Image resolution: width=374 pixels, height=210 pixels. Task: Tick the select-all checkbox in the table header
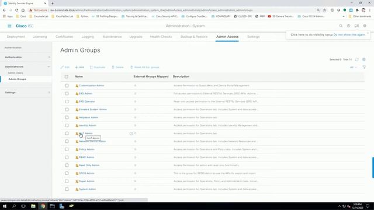pyautogui.click(x=66, y=76)
